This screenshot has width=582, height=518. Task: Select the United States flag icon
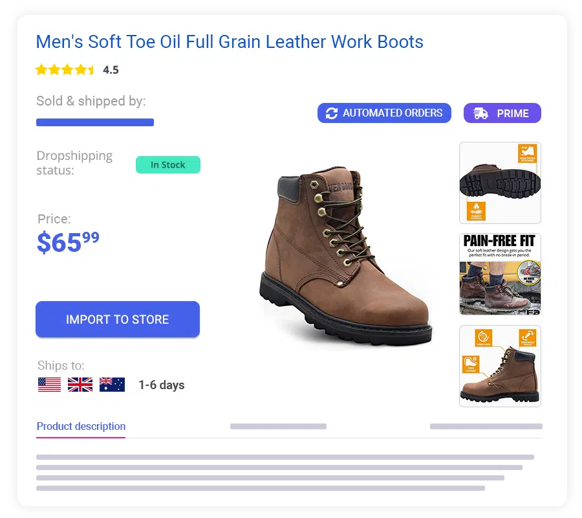click(49, 385)
